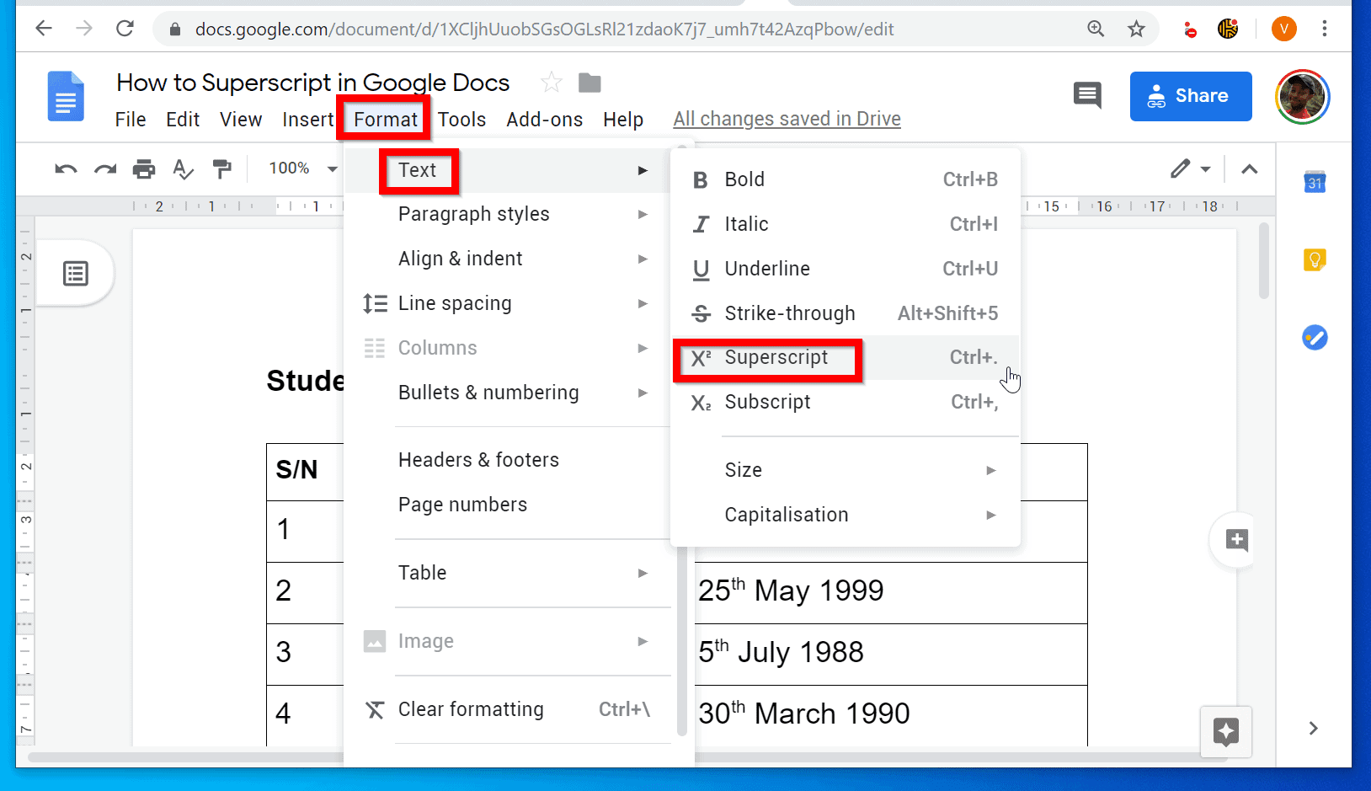The height and width of the screenshot is (791, 1371).
Task: Open the editing mode pencil dropdown
Action: point(1191,168)
